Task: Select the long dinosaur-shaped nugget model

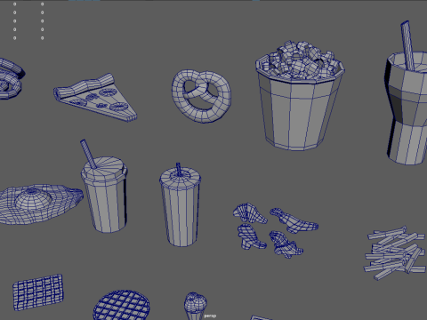Action: click(x=294, y=220)
